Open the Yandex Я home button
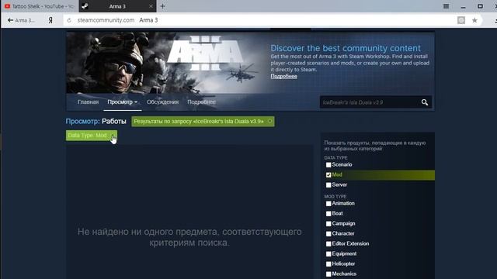497x279 pixels. [x=50, y=20]
